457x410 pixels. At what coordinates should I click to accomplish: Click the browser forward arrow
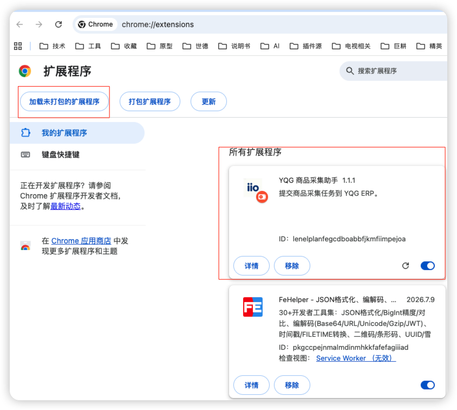click(x=39, y=24)
